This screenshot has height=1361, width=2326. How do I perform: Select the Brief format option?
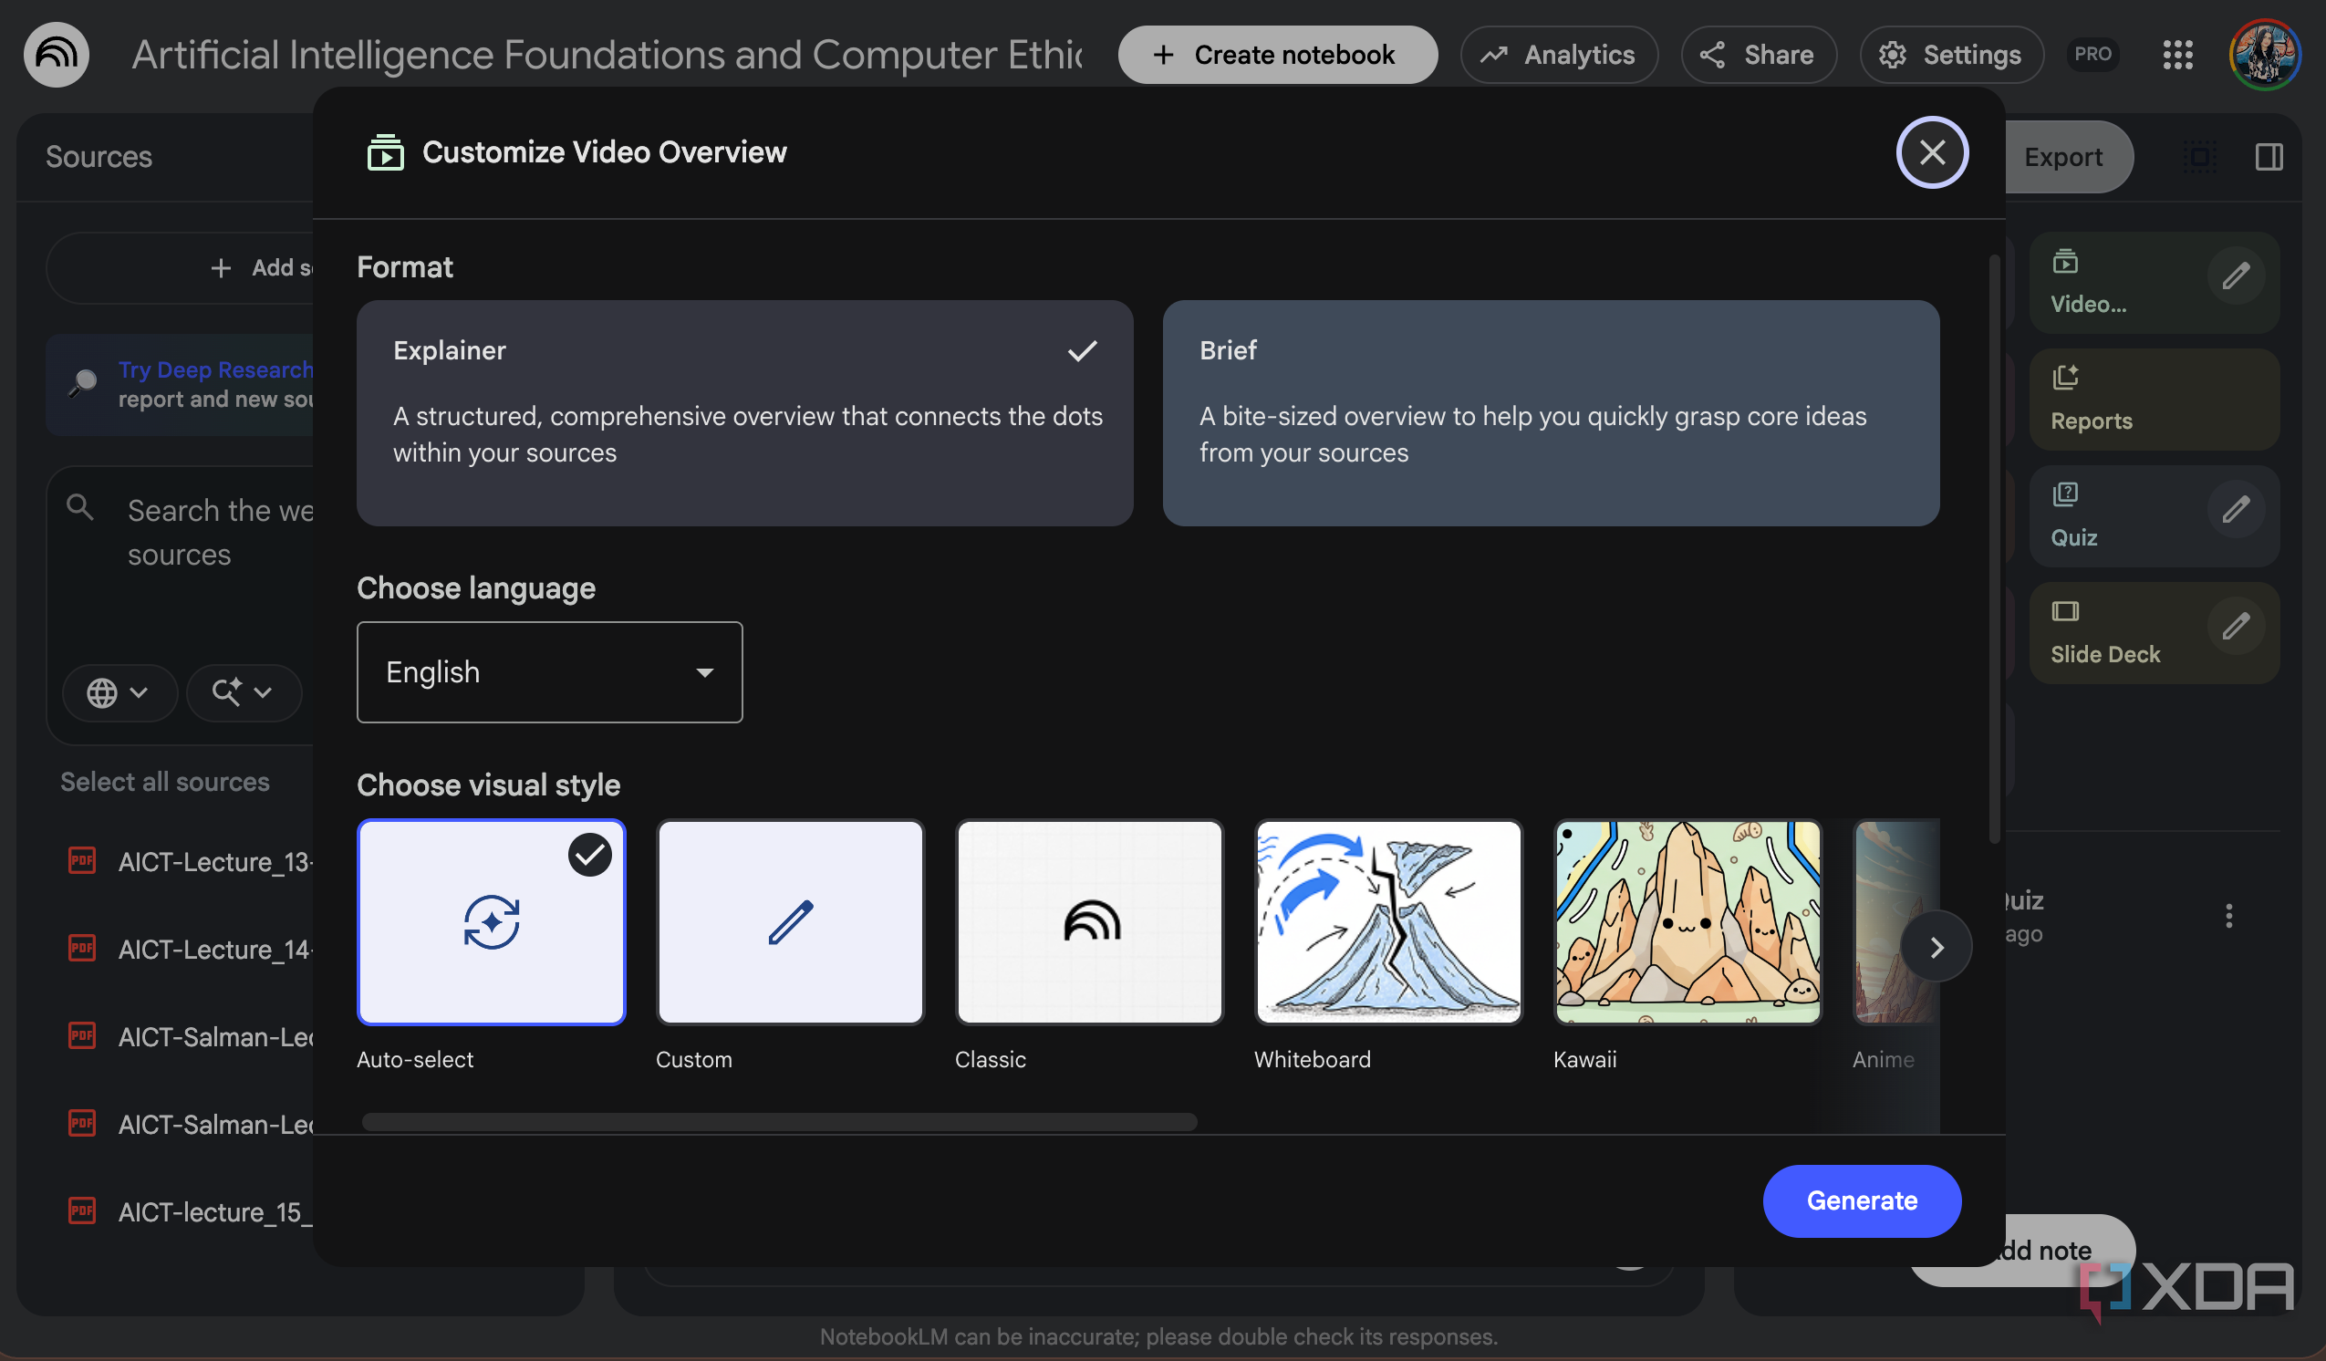pos(1551,412)
